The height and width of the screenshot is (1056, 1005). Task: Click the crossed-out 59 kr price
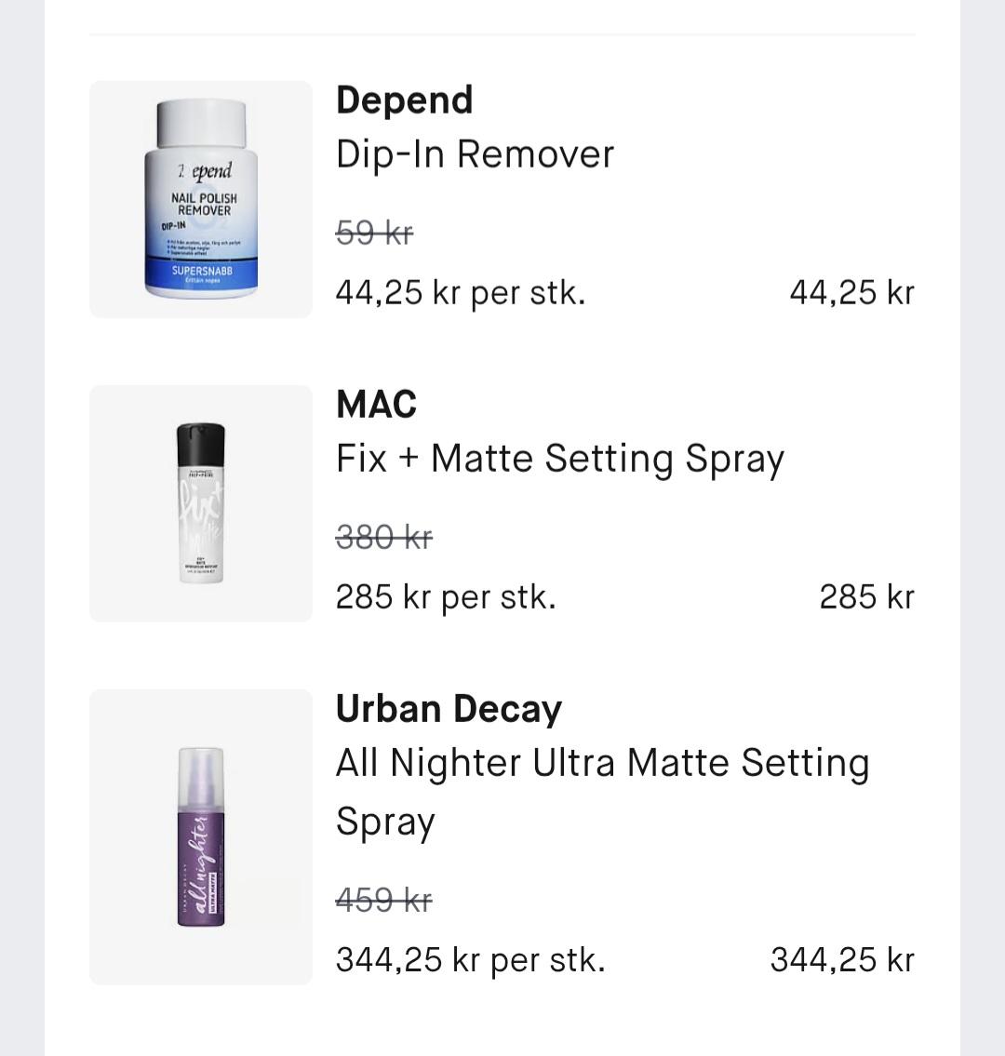(374, 233)
